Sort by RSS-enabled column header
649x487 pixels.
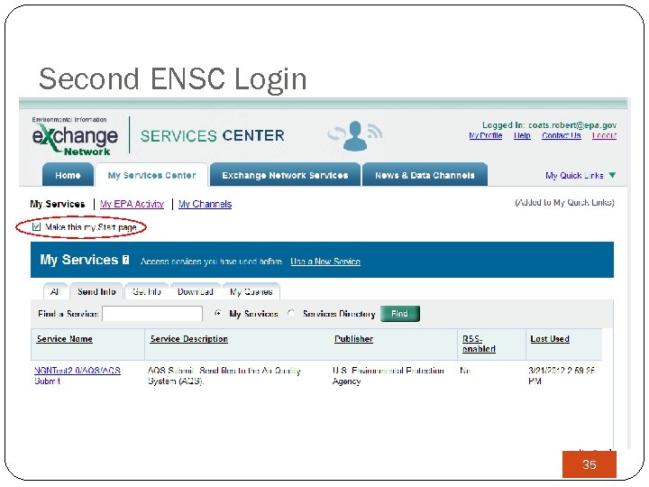(479, 344)
